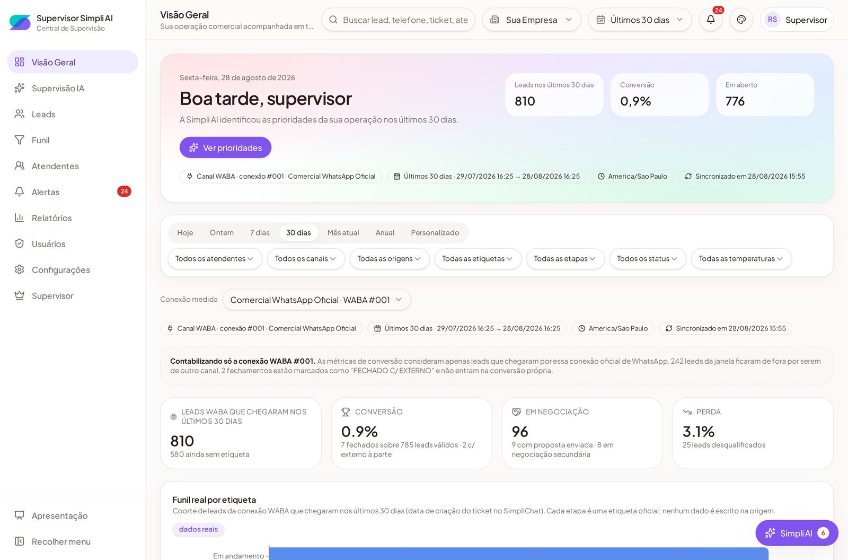Open the Simpli AI floating assistant button
Viewport: 848px width, 560px height.
pyautogui.click(x=797, y=533)
